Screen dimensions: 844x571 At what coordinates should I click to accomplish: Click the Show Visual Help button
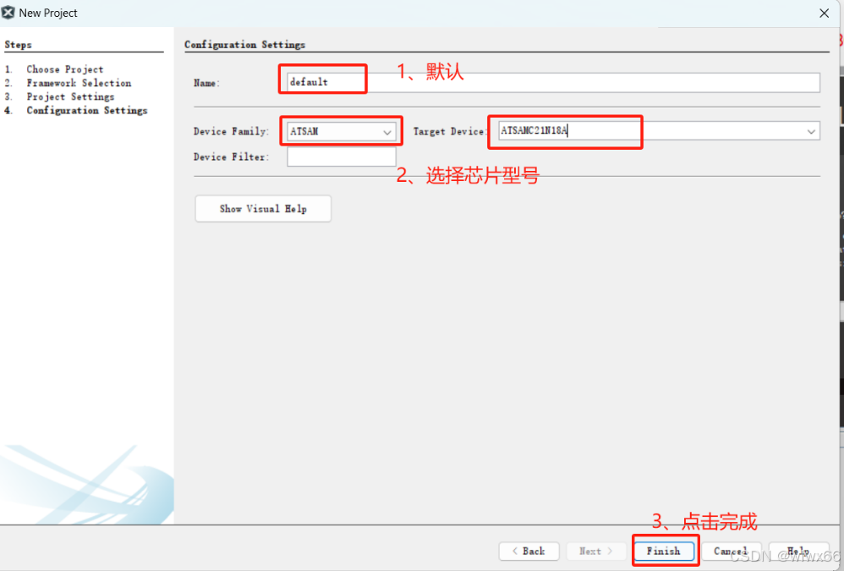(x=262, y=208)
